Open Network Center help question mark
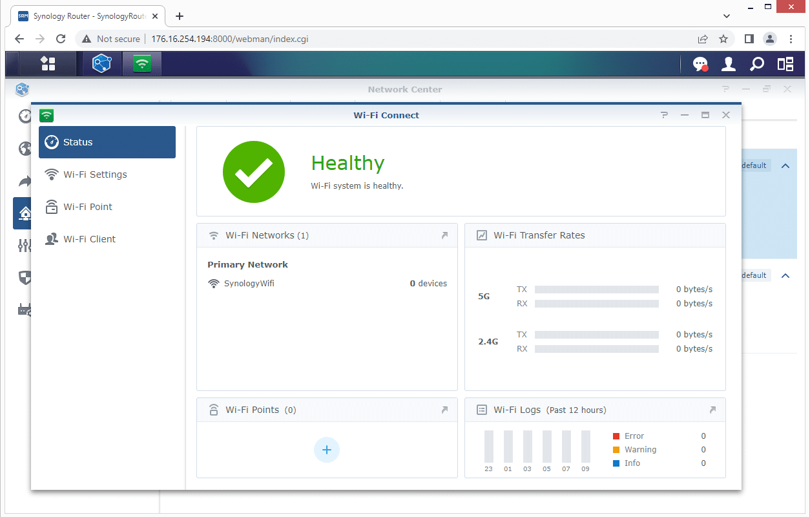The width and height of the screenshot is (810, 517). click(x=725, y=89)
